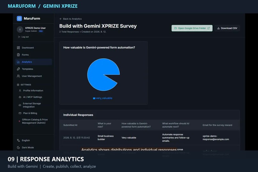Click the XPRIZE Demo User avatar

point(20,29)
